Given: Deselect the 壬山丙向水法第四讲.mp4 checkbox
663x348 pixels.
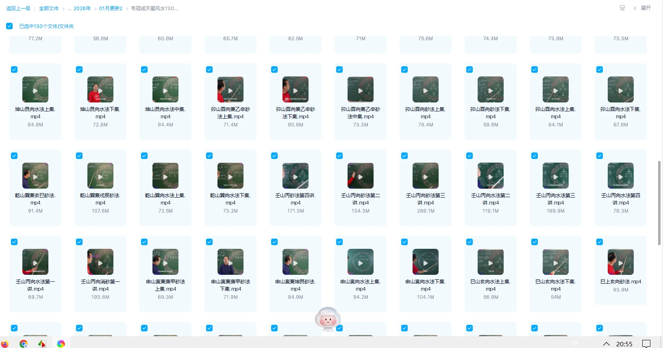Looking at the screenshot, I should [600, 156].
